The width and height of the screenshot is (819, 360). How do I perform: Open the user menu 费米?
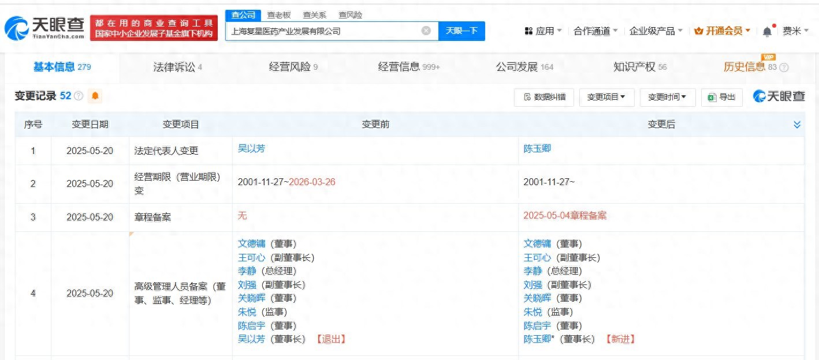click(x=796, y=31)
